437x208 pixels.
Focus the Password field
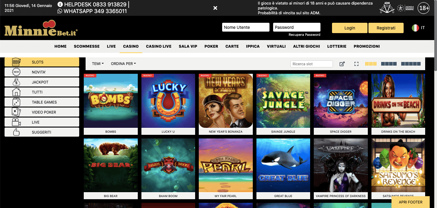click(297, 27)
